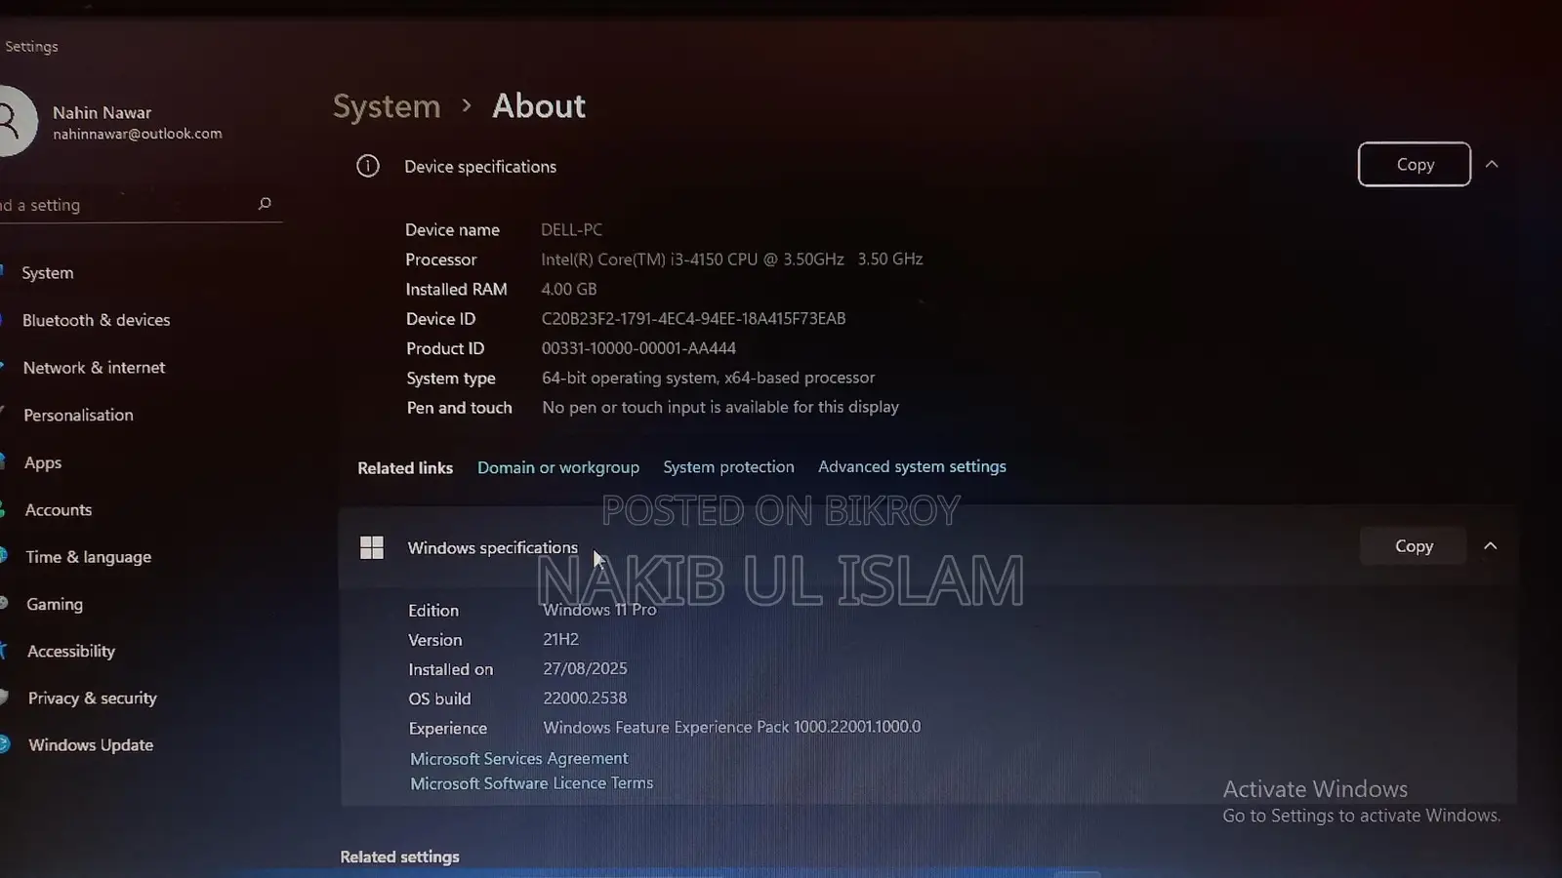
Task: Copy the Windows specifications
Action: coord(1414,545)
